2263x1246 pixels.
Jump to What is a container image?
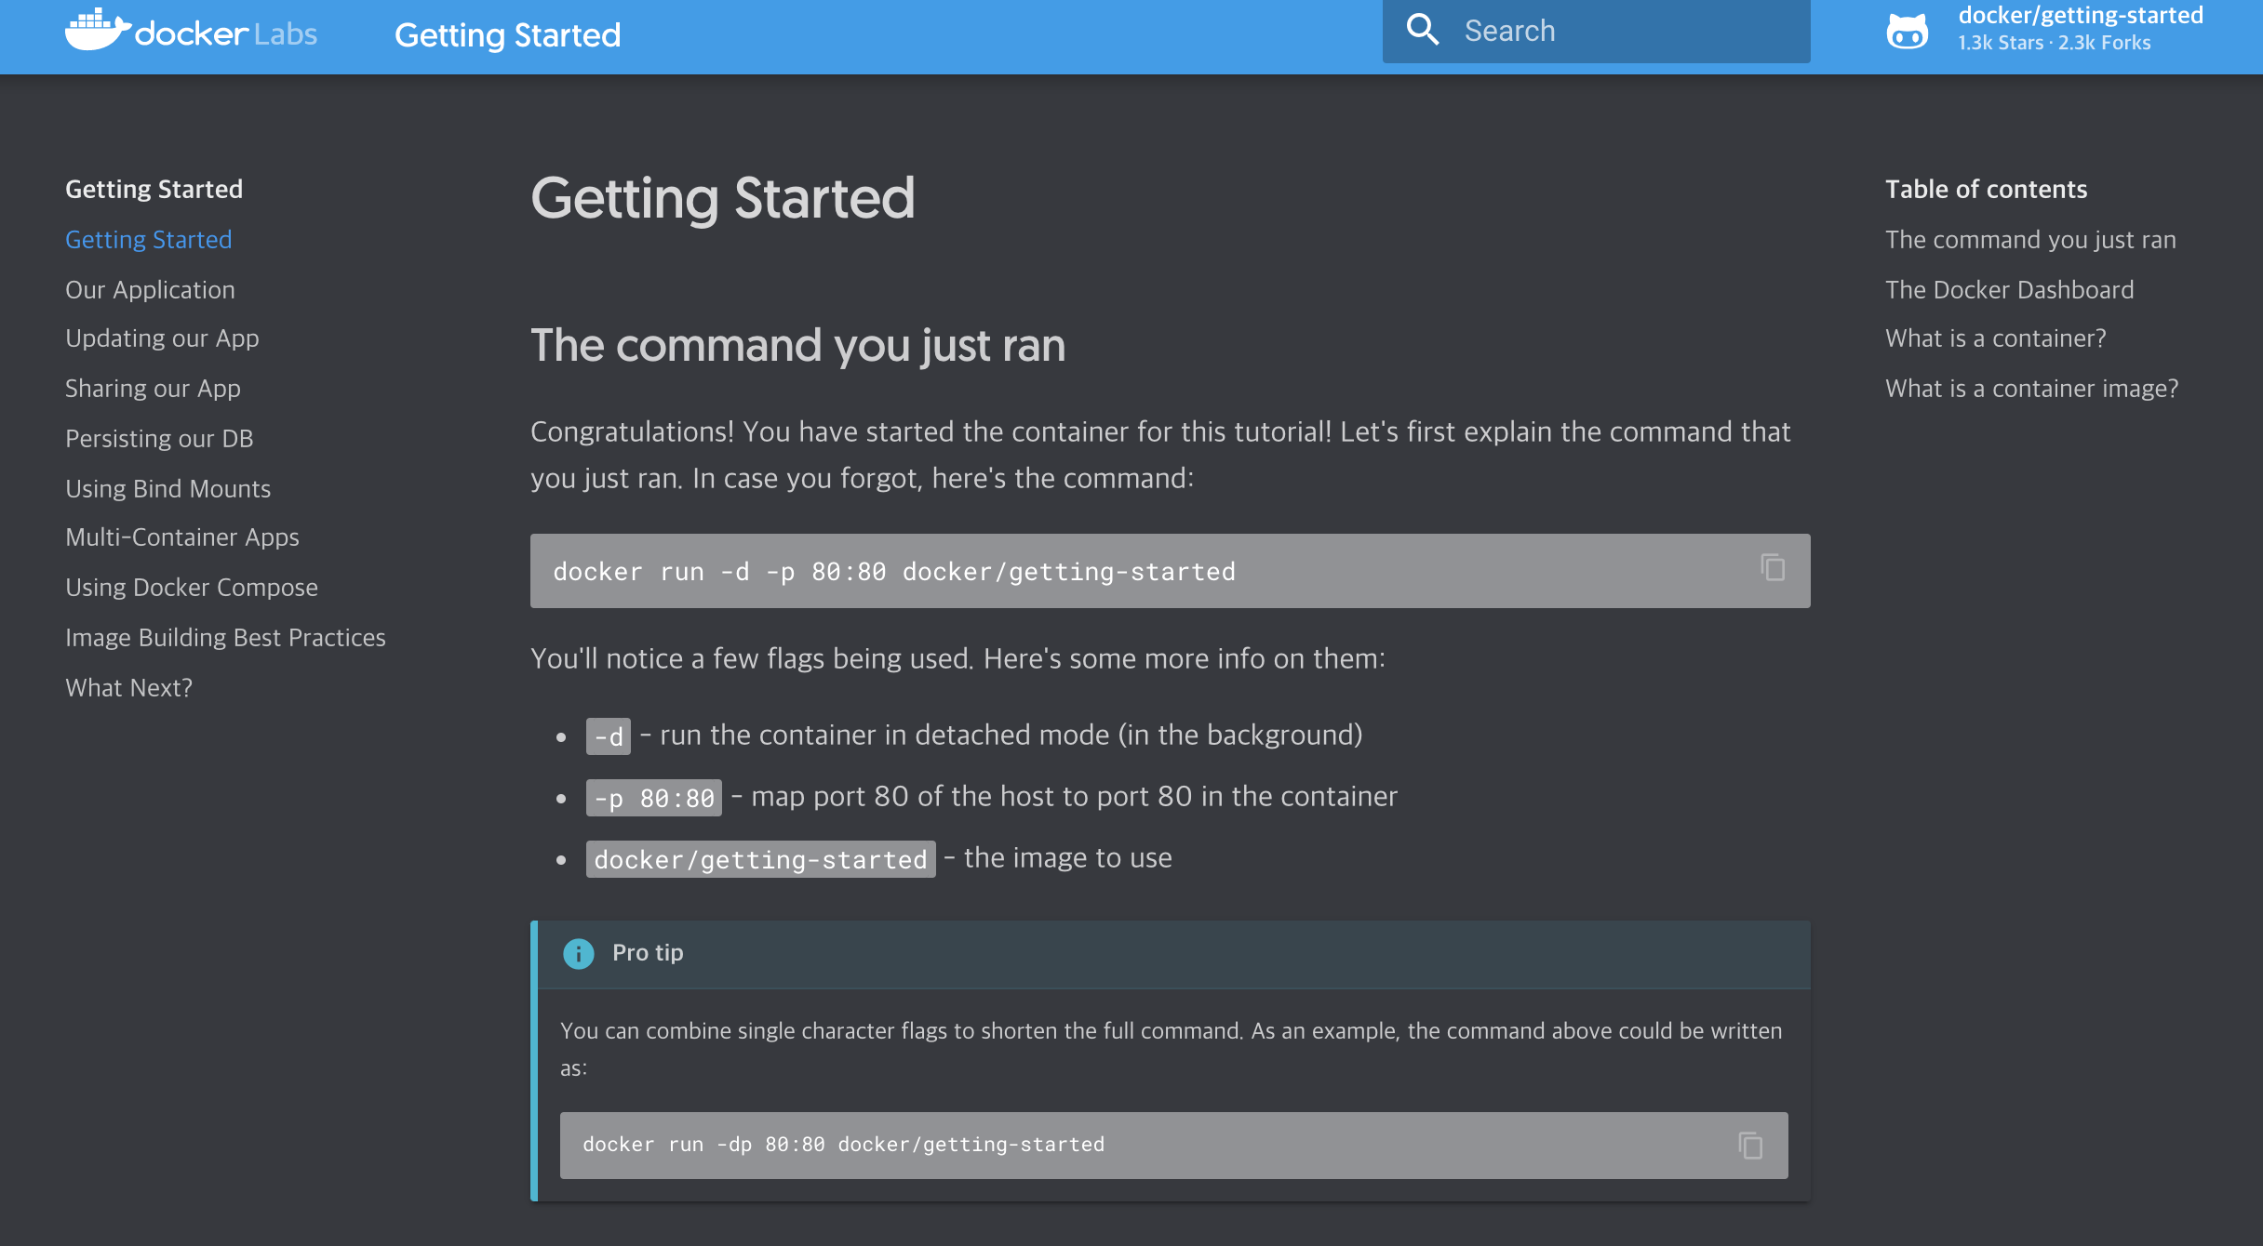pyautogui.click(x=2031, y=389)
